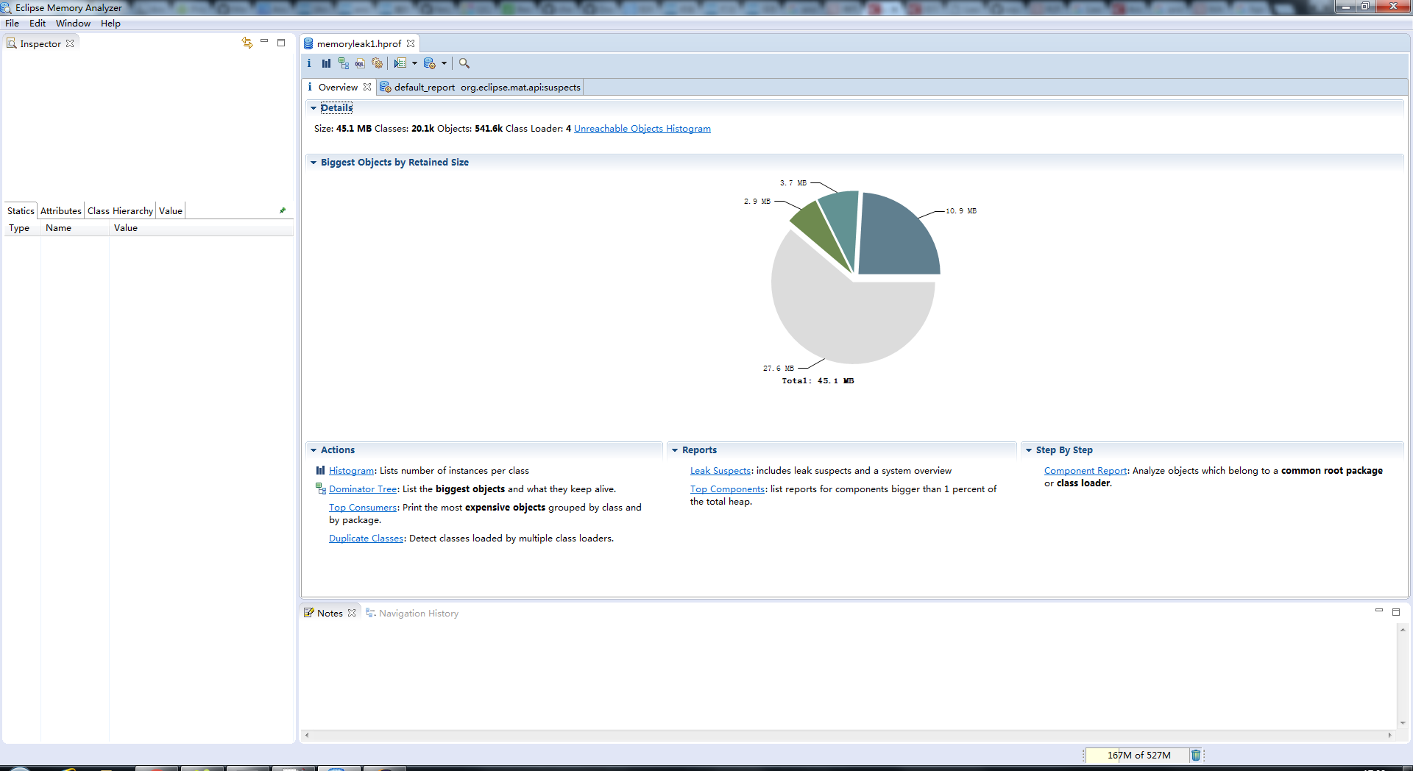Select the Statics tab in Inspector
This screenshot has height=771, width=1413.
[x=21, y=210]
